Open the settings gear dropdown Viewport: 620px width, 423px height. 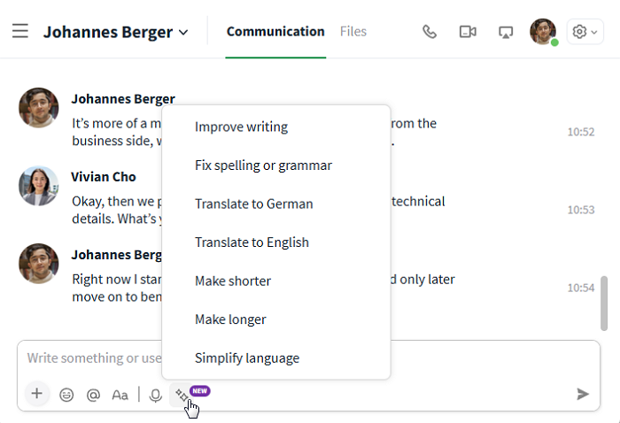585,32
